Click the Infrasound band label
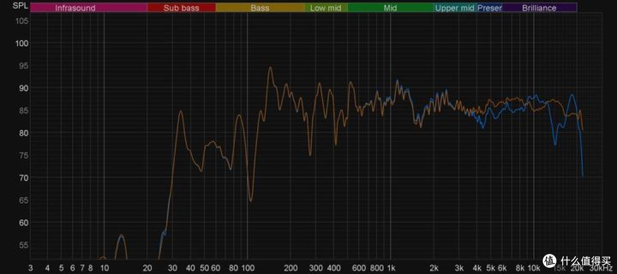Viewport: 617px width, 274px height. point(75,8)
